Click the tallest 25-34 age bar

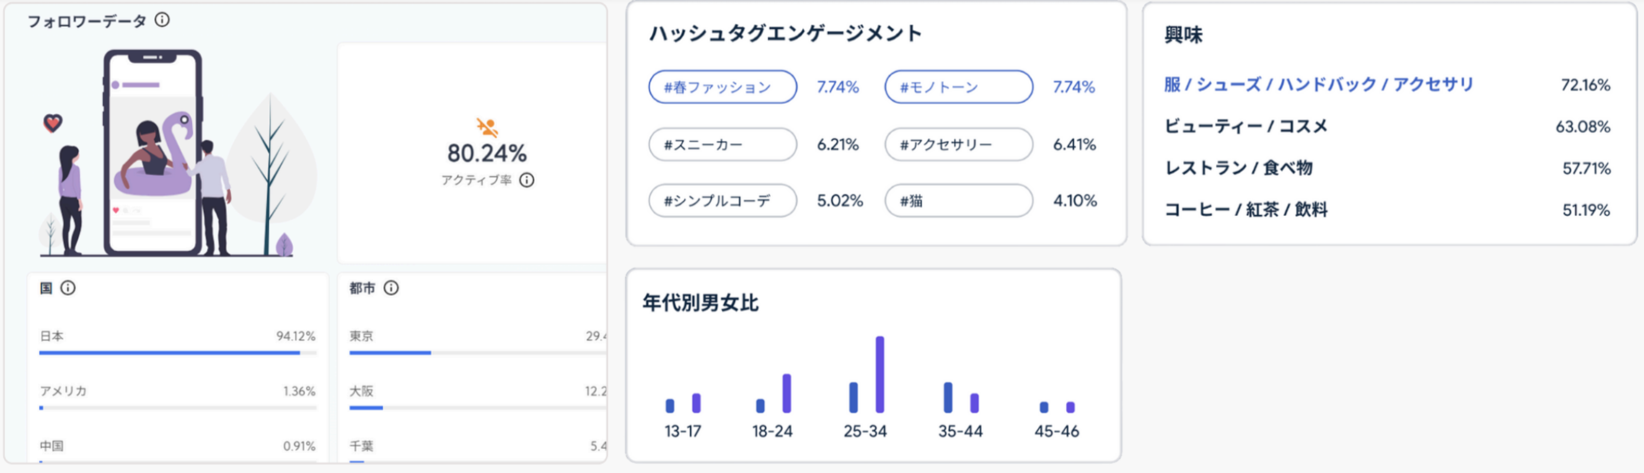[x=879, y=374]
